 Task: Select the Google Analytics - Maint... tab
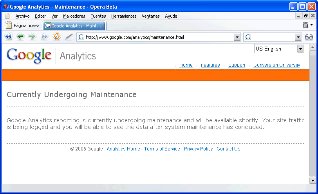(x=74, y=26)
